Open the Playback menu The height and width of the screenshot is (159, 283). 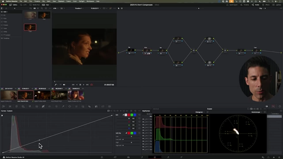click(x=61, y=1)
